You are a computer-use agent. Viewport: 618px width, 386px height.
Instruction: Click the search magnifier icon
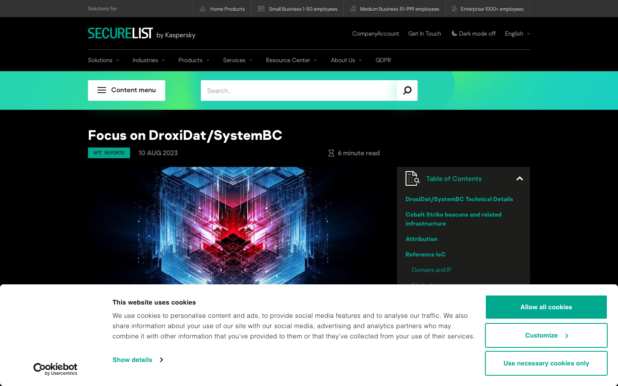click(407, 90)
